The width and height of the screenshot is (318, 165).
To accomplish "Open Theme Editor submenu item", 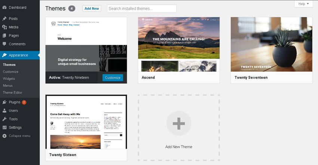I will [x=13, y=92].
